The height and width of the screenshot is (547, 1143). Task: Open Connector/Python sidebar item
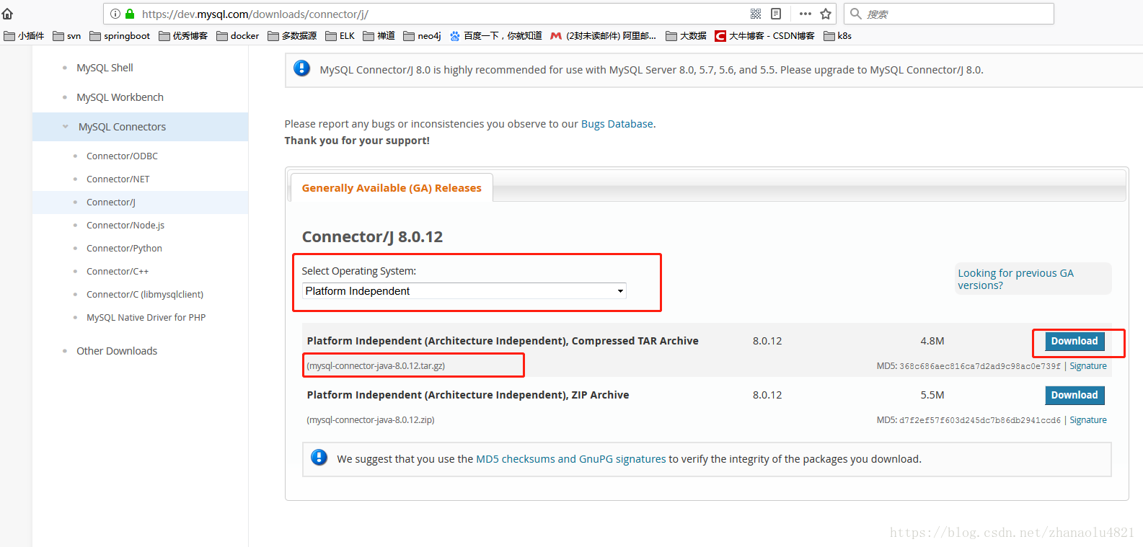click(124, 249)
